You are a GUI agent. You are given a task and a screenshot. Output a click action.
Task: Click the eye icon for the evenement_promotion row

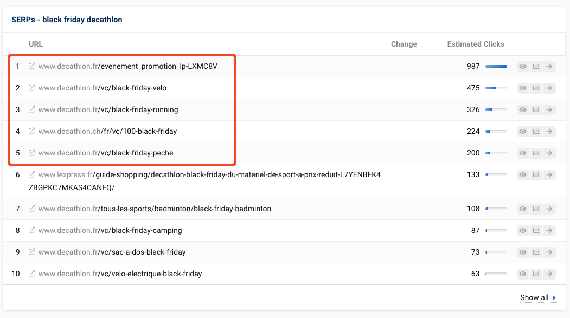(523, 67)
